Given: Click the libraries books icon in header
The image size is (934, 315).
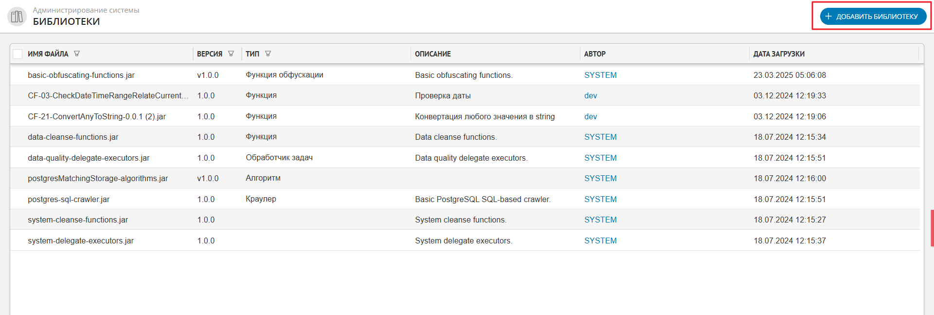Looking at the screenshot, I should (x=17, y=17).
